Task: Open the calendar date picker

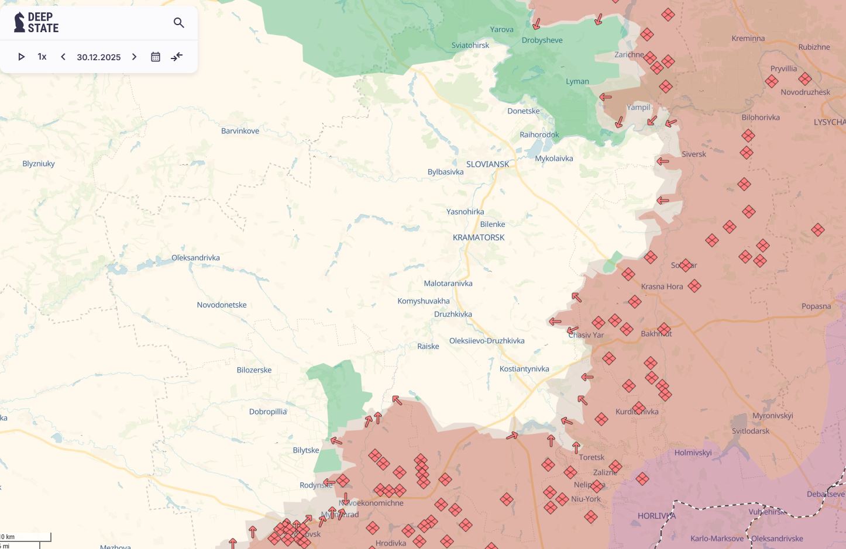Action: click(x=156, y=57)
